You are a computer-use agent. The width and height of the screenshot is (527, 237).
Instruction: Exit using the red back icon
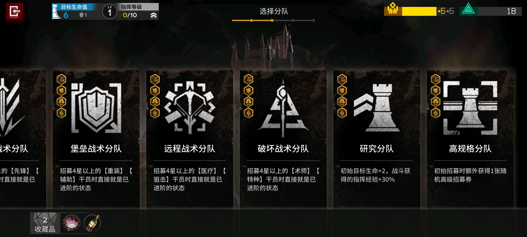14,12
